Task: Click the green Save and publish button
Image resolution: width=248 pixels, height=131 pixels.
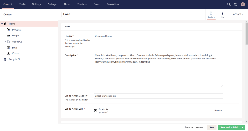Action: click(x=229, y=127)
